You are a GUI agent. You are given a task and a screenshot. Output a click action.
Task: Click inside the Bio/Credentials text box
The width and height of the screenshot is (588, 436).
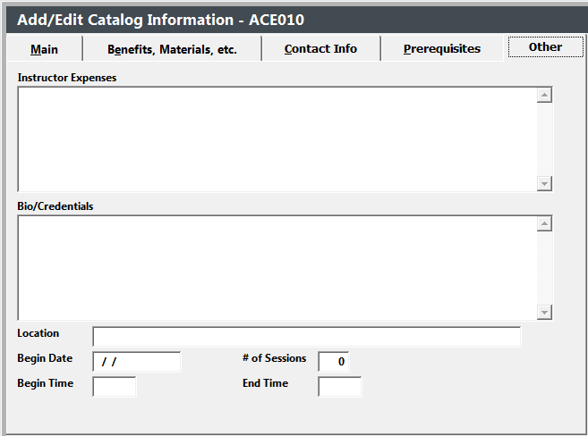(x=277, y=268)
